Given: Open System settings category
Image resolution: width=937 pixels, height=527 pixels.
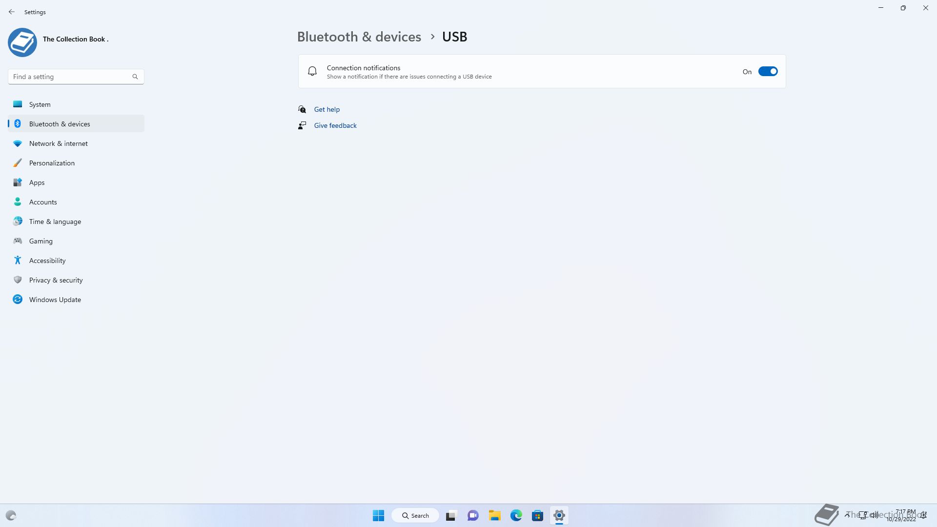Looking at the screenshot, I should (x=40, y=104).
